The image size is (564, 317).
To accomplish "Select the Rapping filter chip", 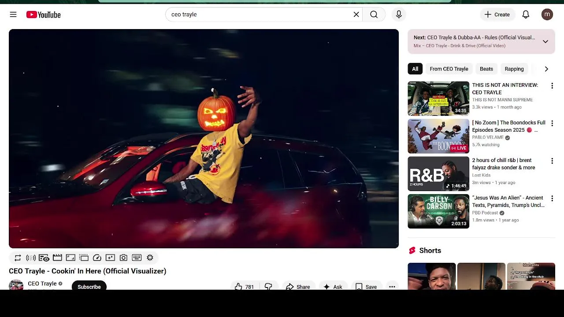I will point(514,69).
